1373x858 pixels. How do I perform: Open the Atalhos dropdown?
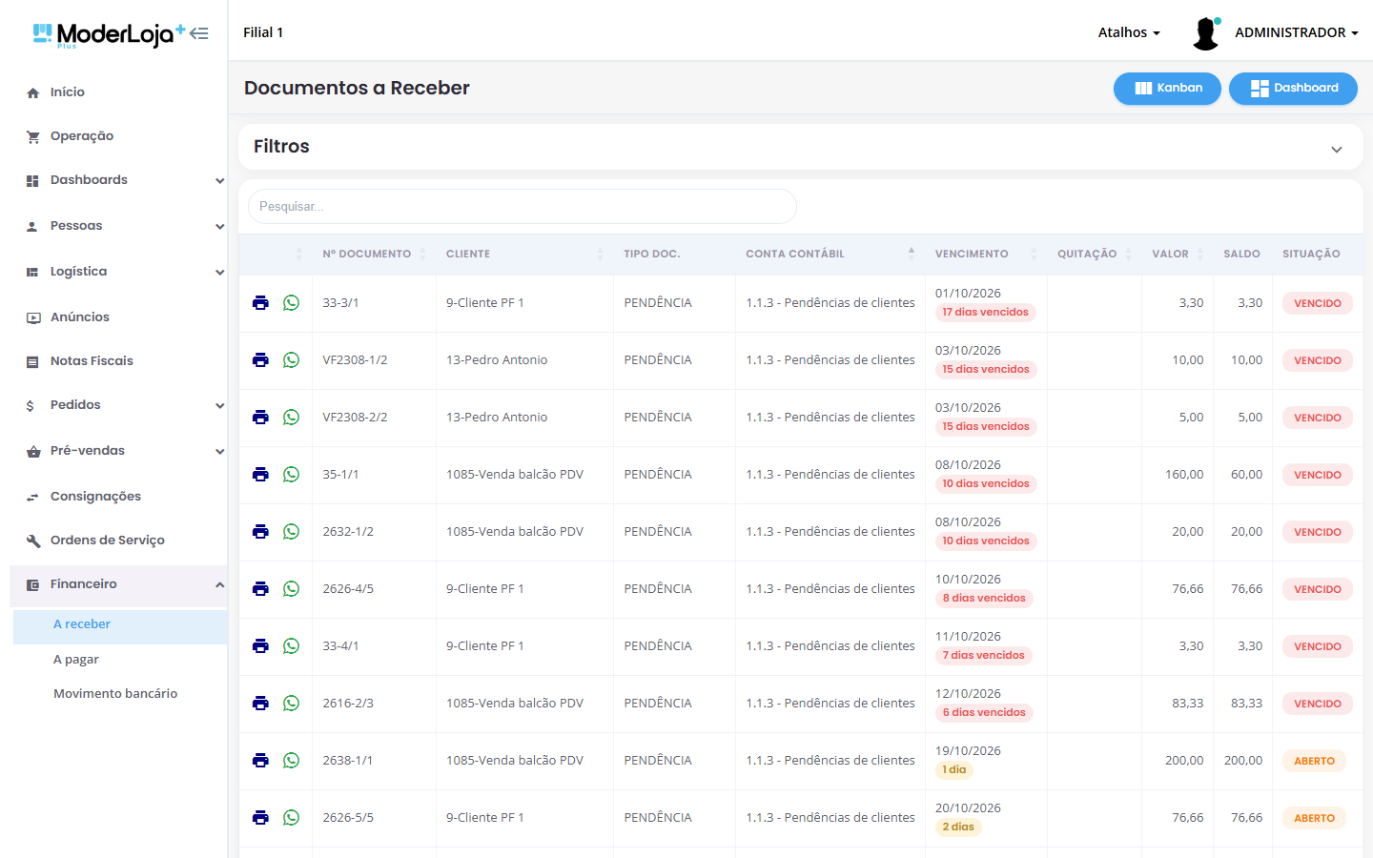(1129, 32)
